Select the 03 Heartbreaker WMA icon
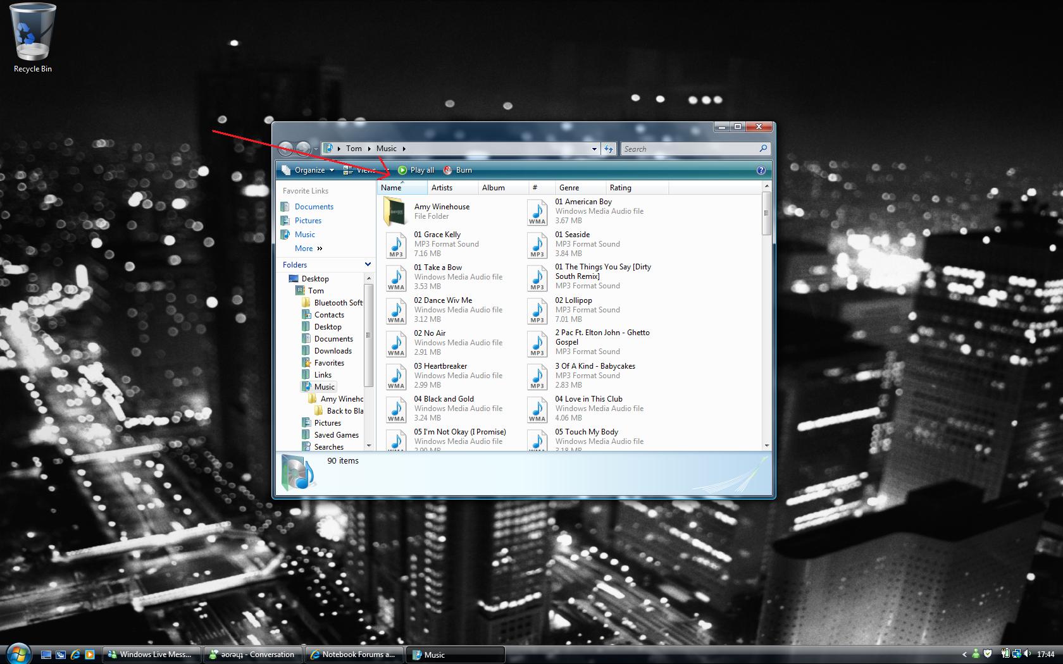The width and height of the screenshot is (1063, 664). (x=396, y=376)
